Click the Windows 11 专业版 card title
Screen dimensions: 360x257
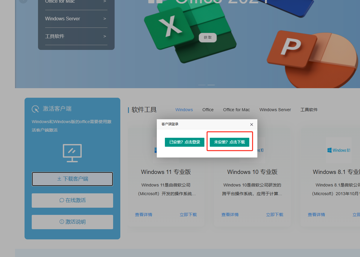(166, 172)
